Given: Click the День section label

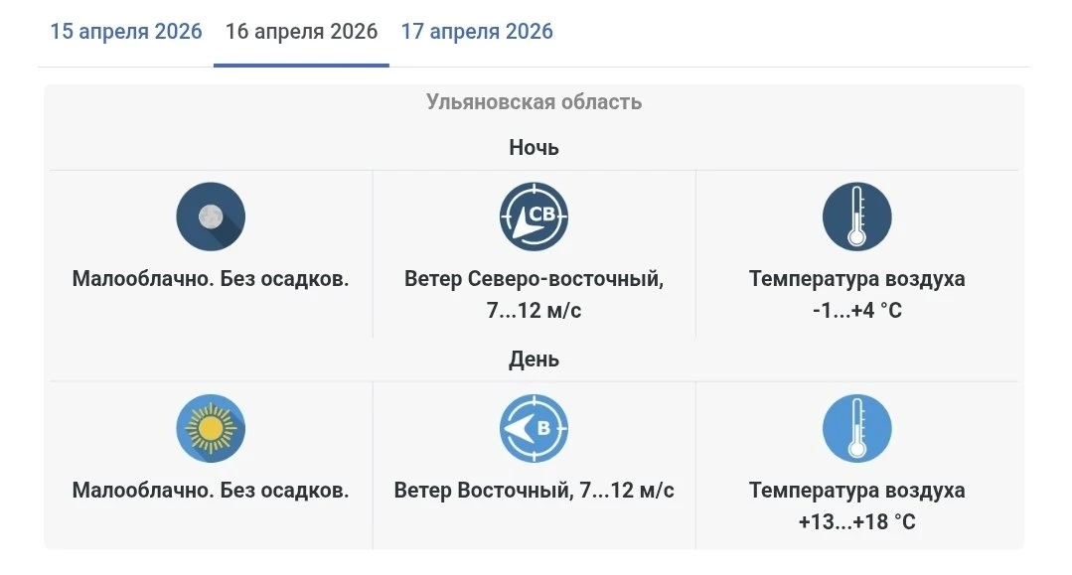Looking at the screenshot, I should [535, 359].
